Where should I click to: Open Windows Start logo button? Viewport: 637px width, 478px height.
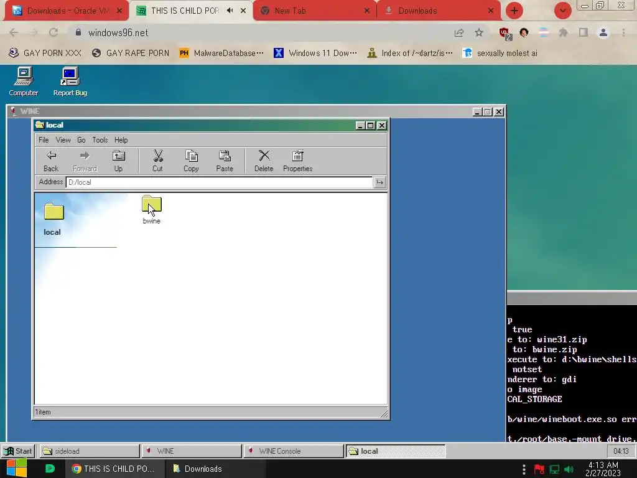click(x=16, y=469)
